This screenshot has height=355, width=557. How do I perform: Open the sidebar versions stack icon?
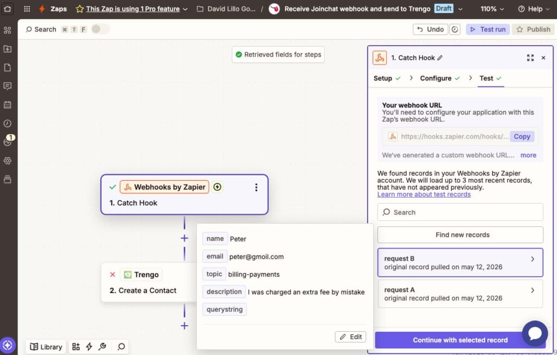[x=8, y=179]
